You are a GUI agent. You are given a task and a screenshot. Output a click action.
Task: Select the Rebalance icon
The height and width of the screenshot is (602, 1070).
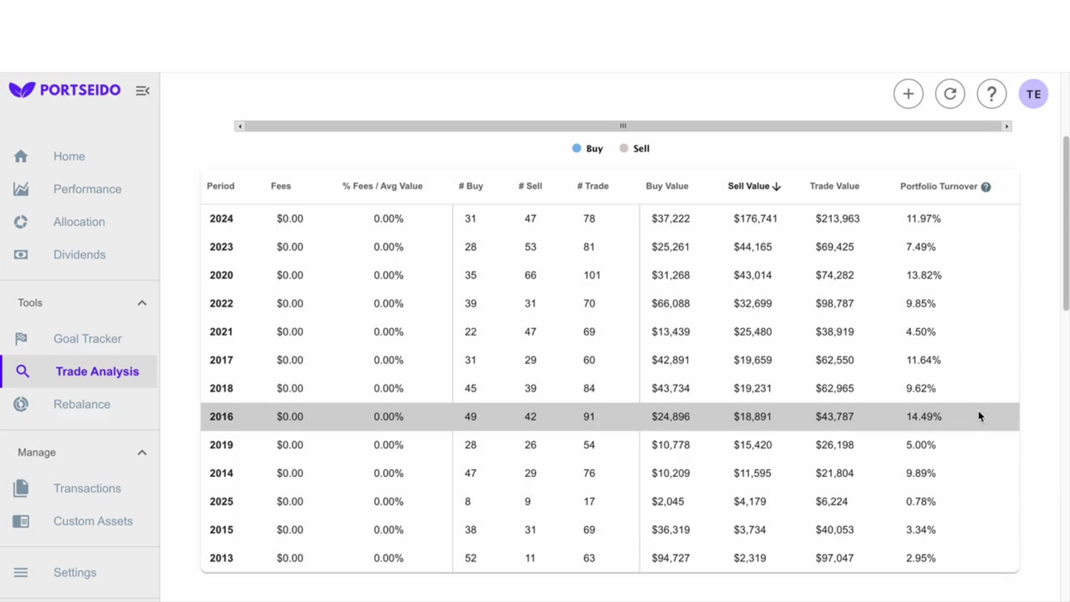click(x=21, y=404)
